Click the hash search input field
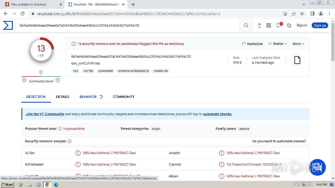 pyautogui.click(x=128, y=25)
